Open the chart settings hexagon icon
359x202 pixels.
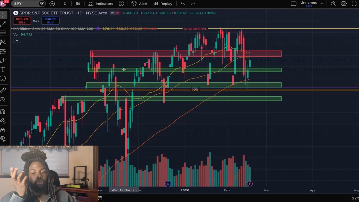point(344,4)
